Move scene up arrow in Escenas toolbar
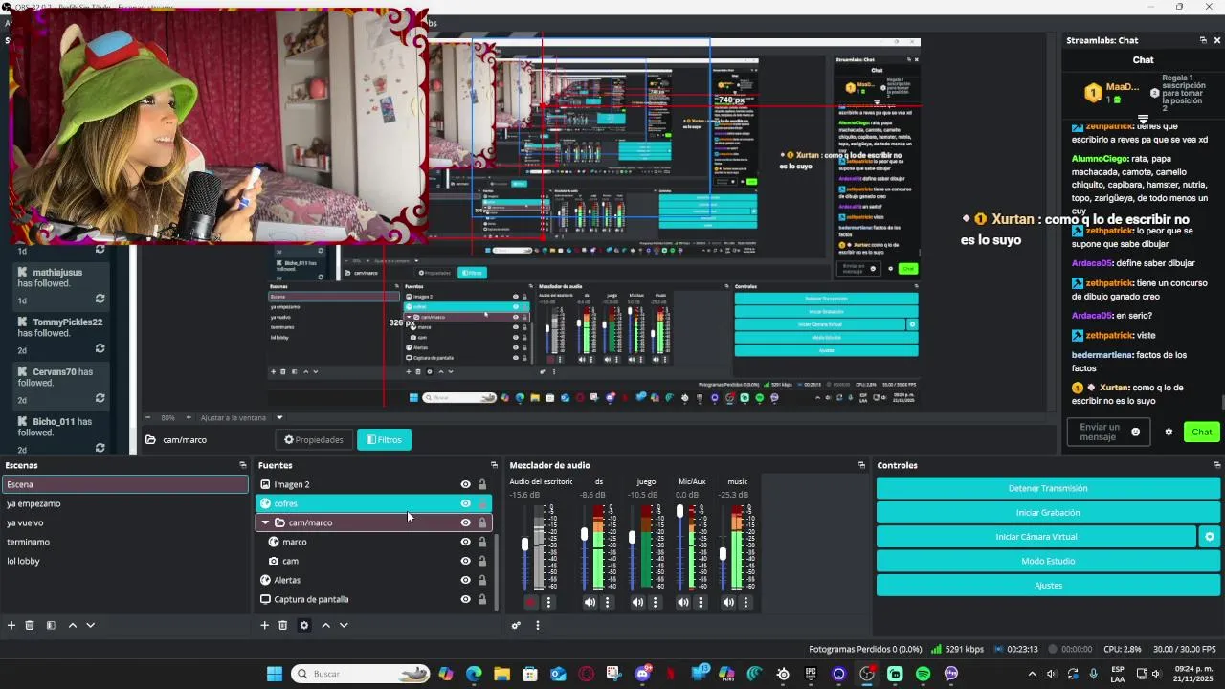 click(72, 625)
